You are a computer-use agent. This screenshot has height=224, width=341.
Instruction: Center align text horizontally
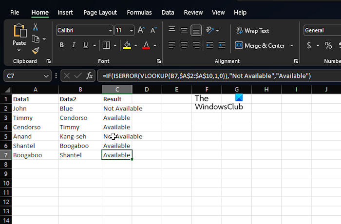coord(184,45)
